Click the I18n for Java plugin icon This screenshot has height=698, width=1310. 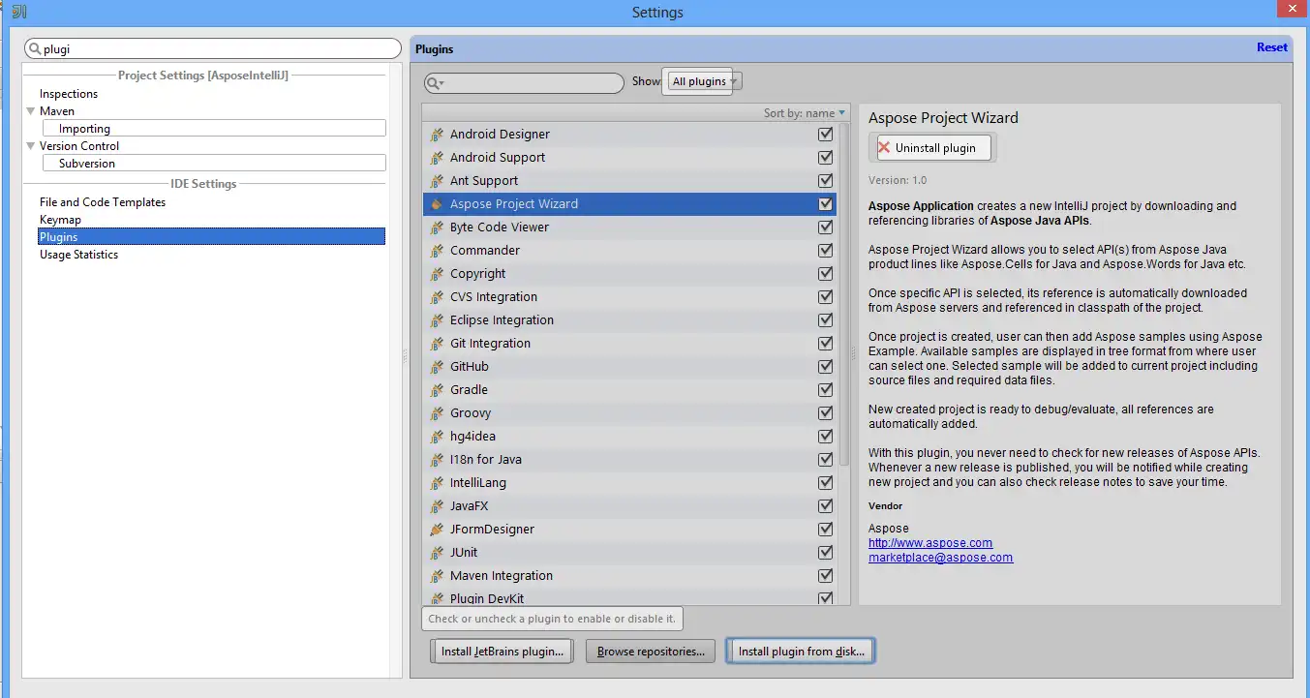[437, 460]
